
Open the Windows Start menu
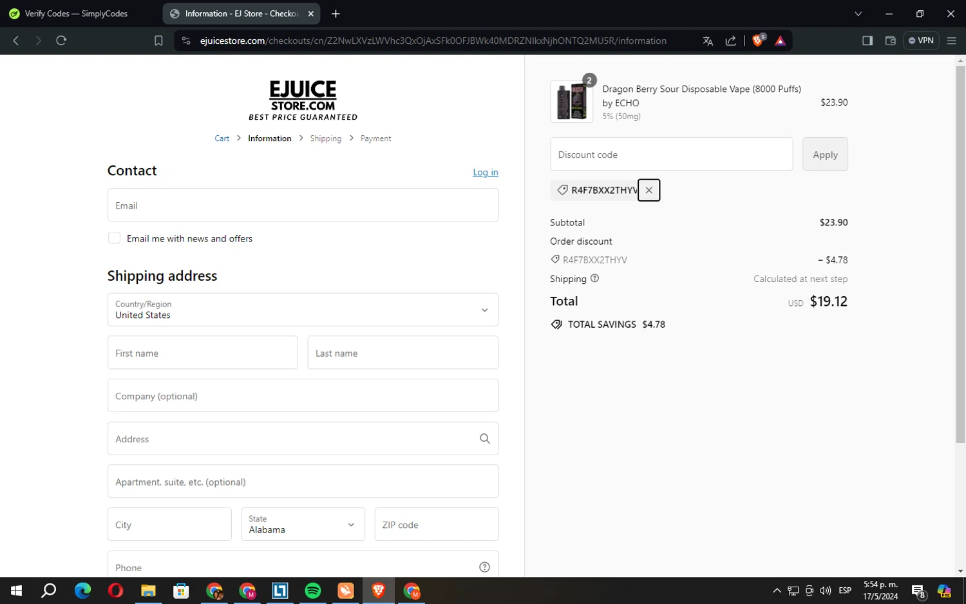[x=16, y=590]
